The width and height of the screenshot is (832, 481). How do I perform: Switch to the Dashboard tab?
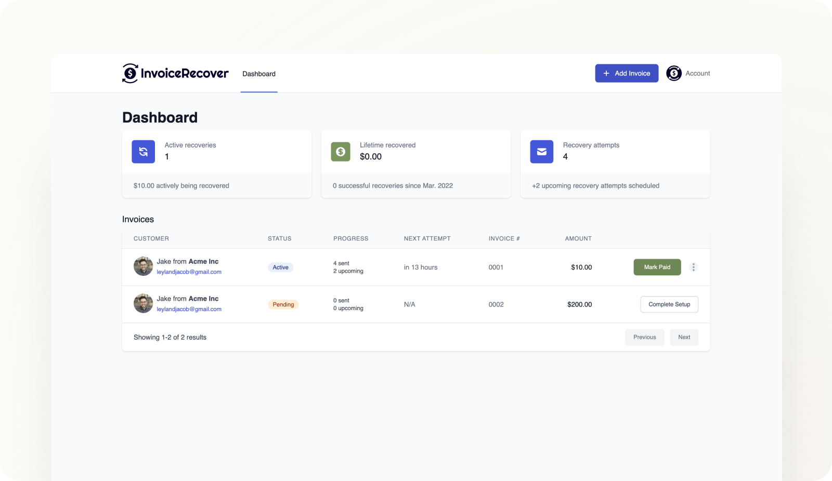pos(259,74)
